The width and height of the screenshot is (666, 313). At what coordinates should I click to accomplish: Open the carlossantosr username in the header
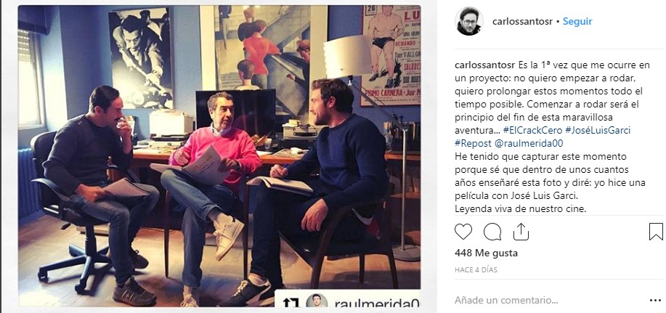pyautogui.click(x=522, y=21)
